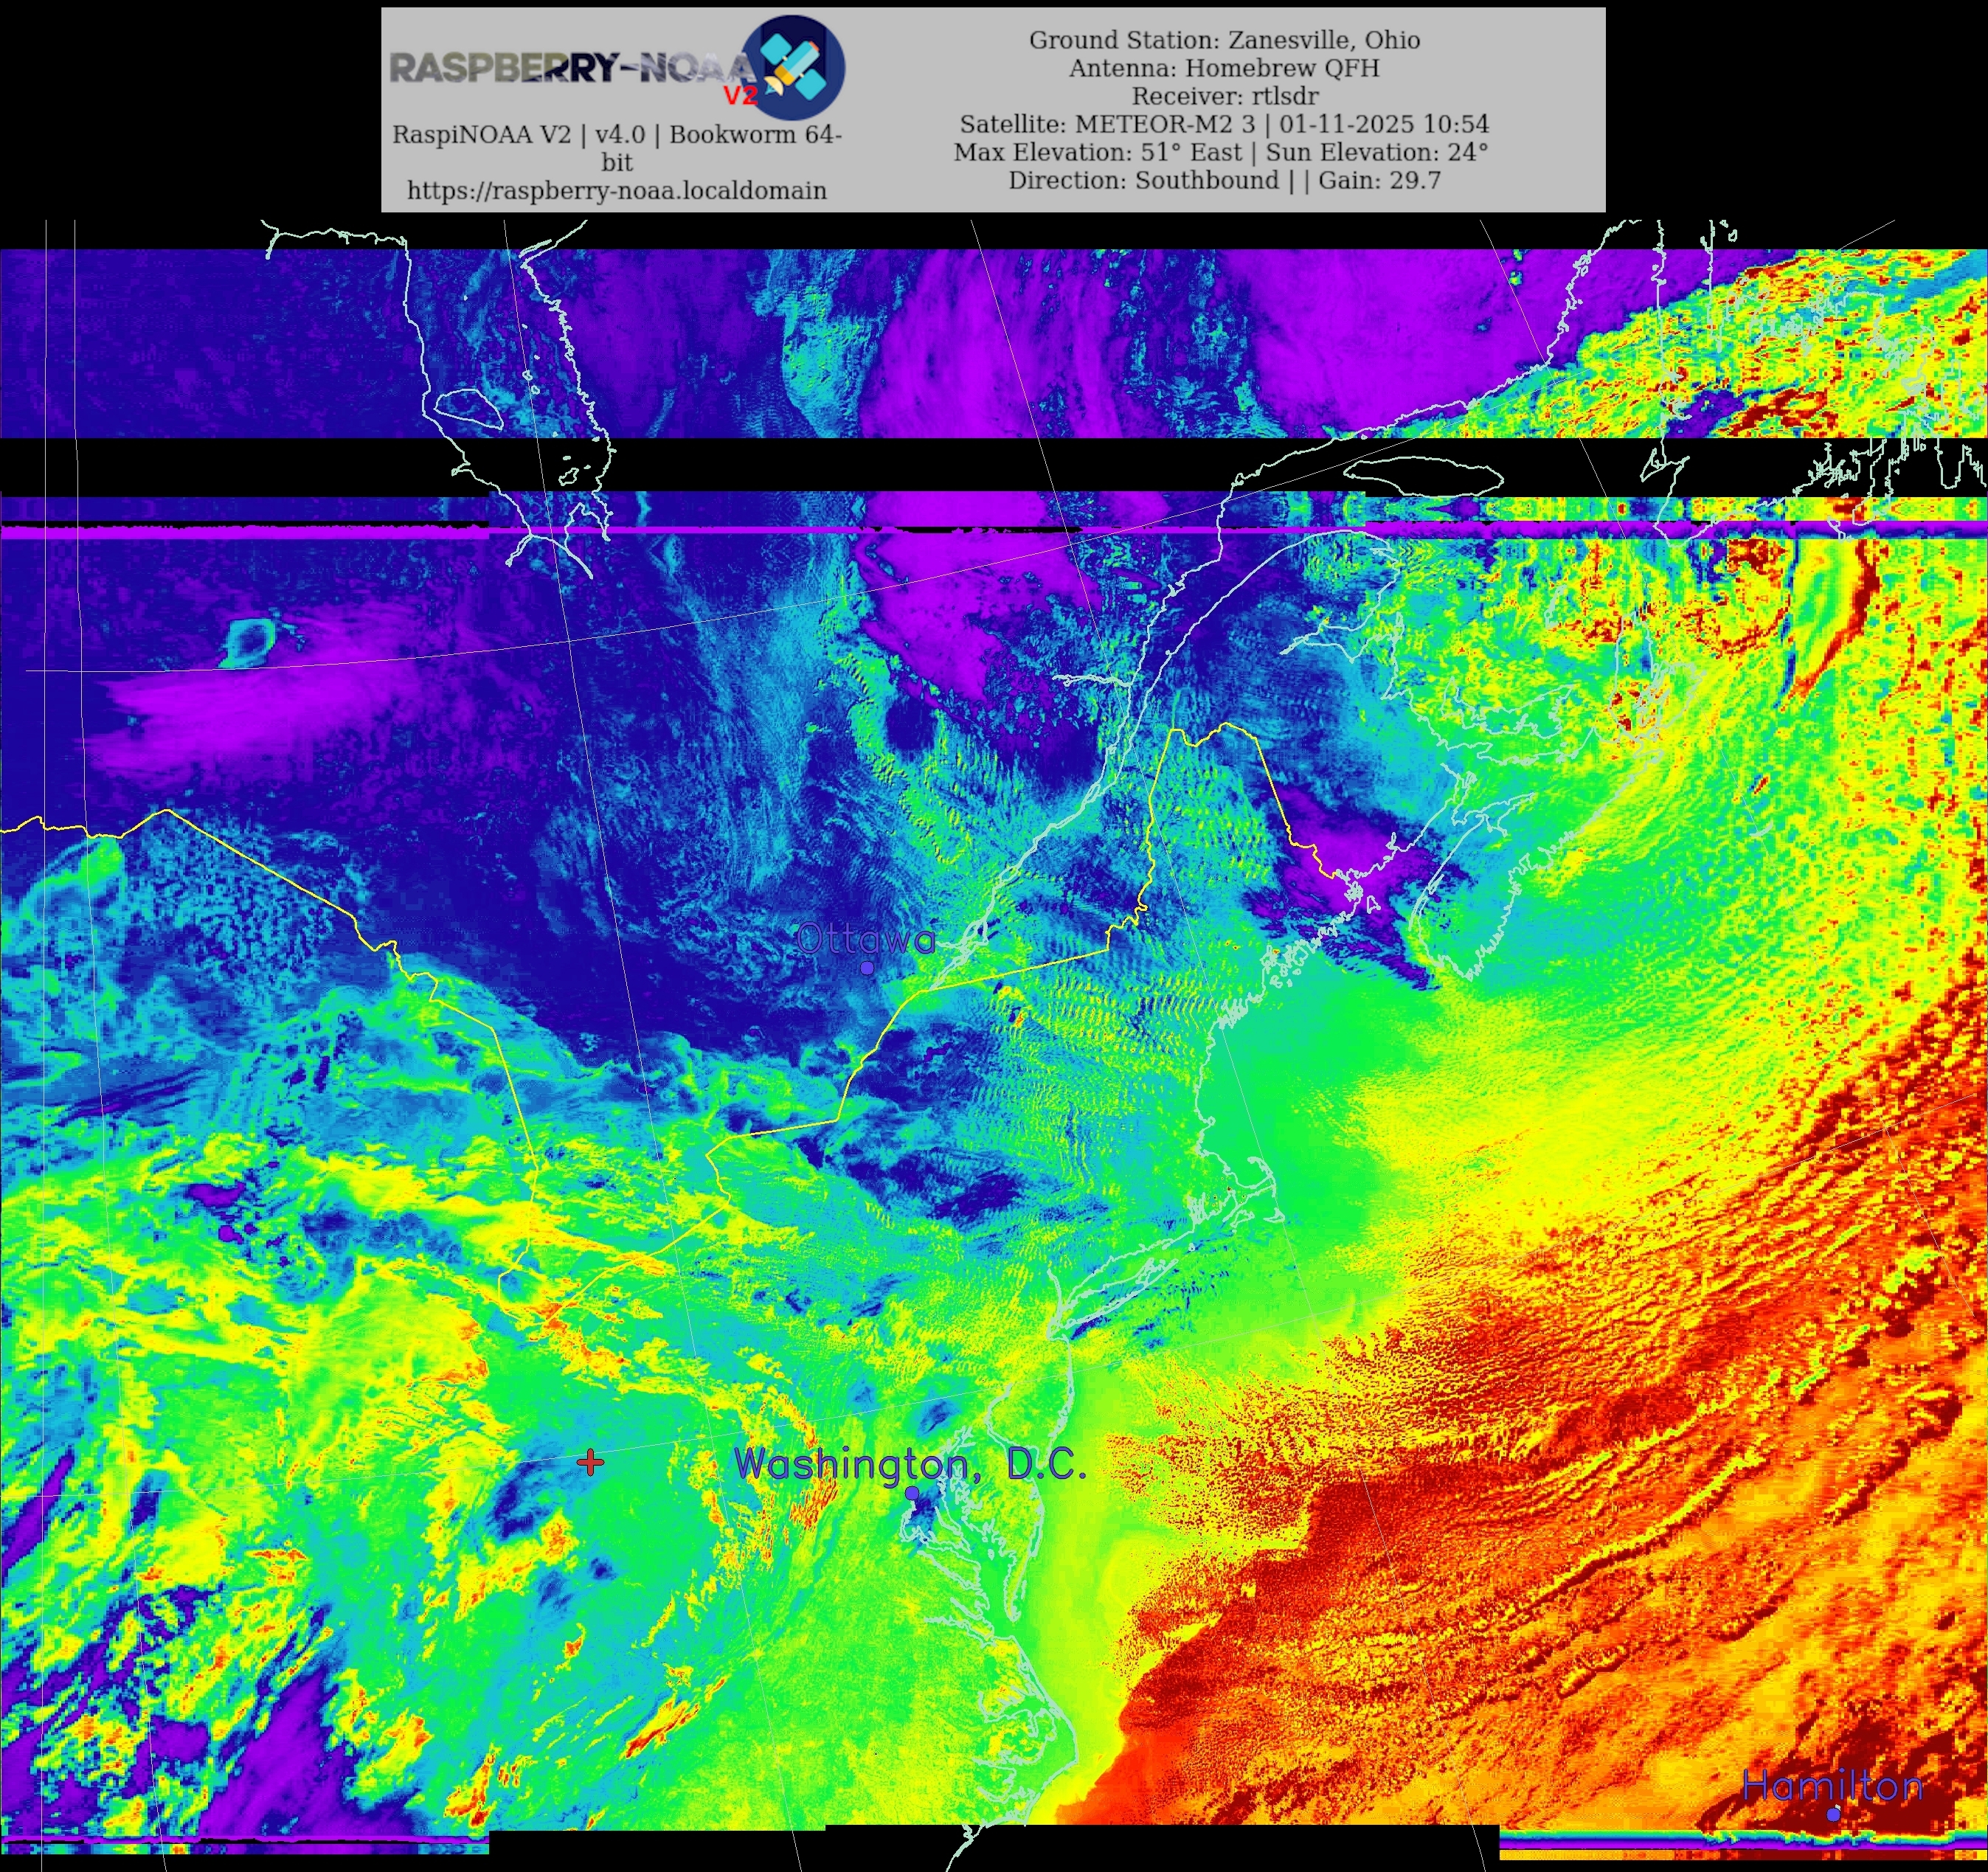Click the red V2 badge in the logo
Image resolution: width=1988 pixels, height=1872 pixels.
[x=741, y=96]
